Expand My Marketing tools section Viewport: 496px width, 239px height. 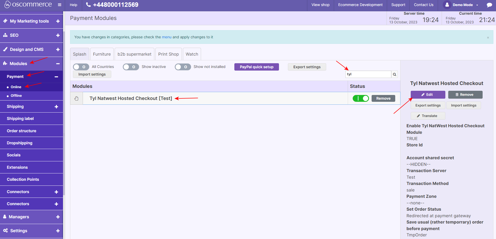point(58,21)
